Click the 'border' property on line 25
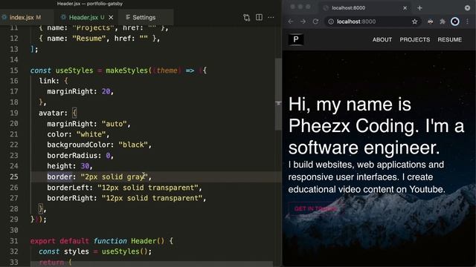The image size is (476, 267). [x=59, y=177]
